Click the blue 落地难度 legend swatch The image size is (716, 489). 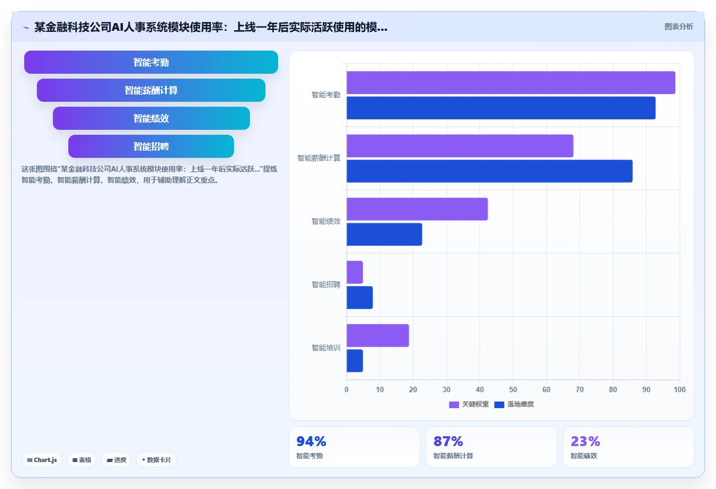point(500,404)
